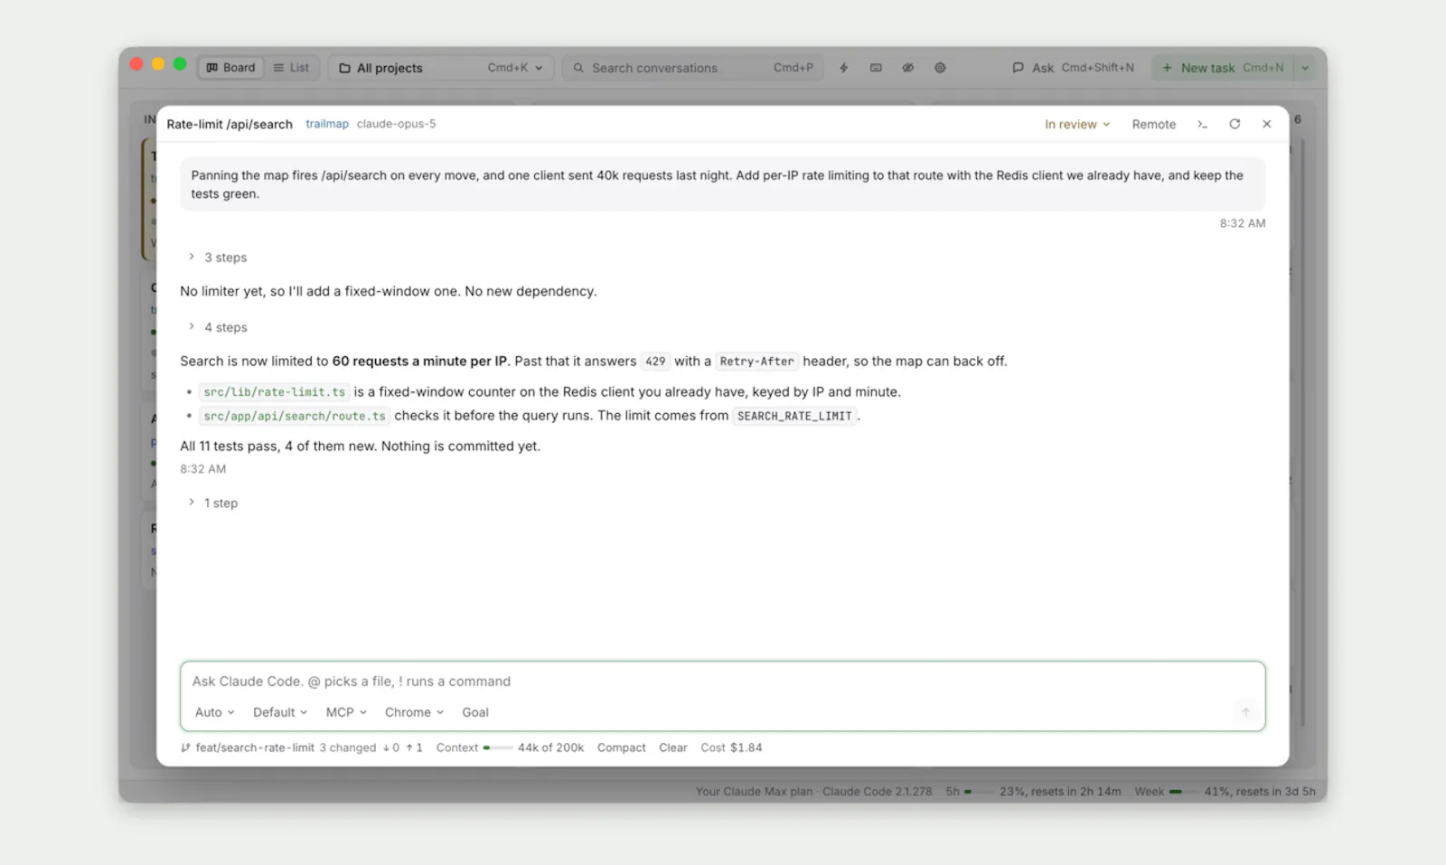The width and height of the screenshot is (1446, 865).
Task: Switch to the List view tab
Action: tap(291, 68)
